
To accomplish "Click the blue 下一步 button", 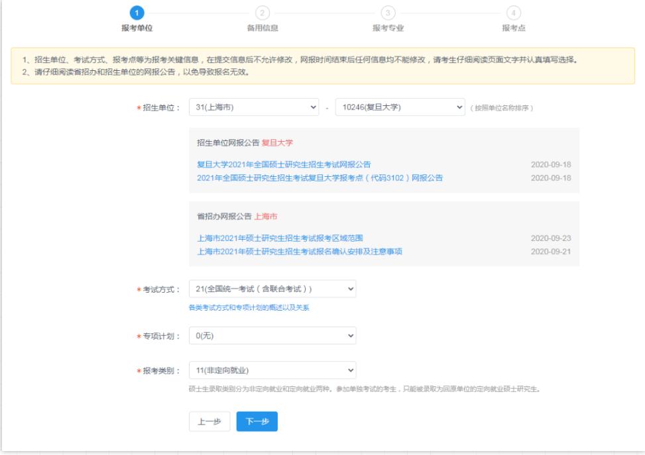I will [257, 422].
